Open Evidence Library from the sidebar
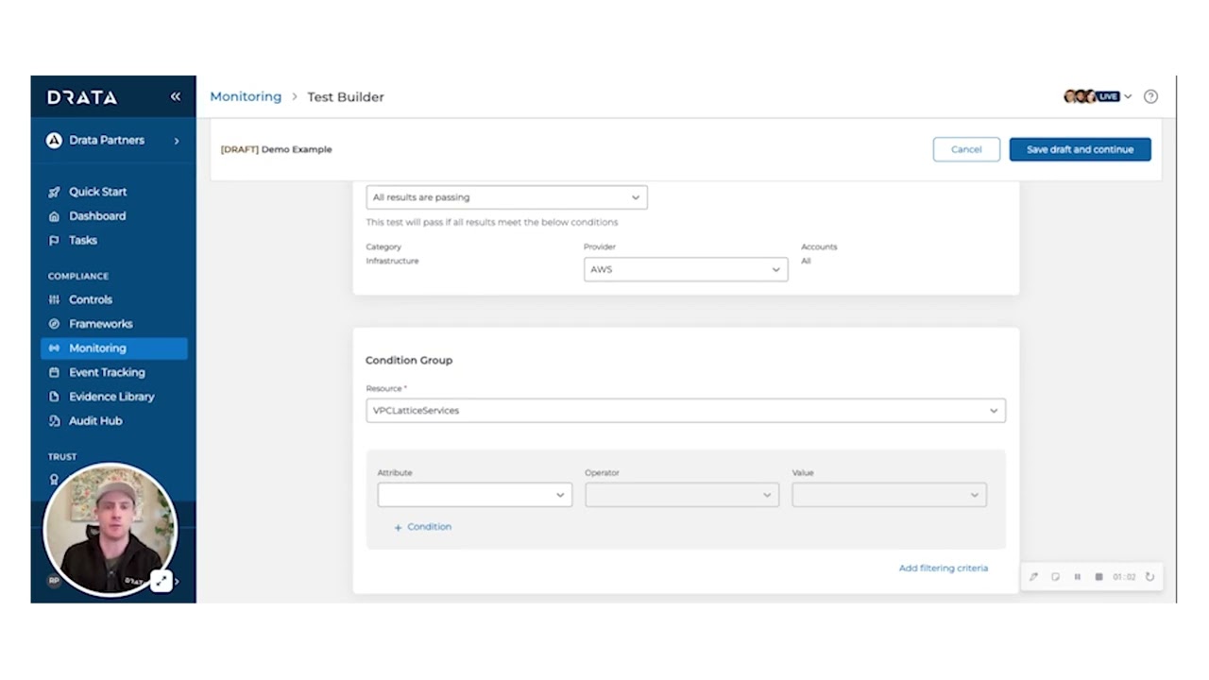The width and height of the screenshot is (1209, 680). pyautogui.click(x=111, y=397)
